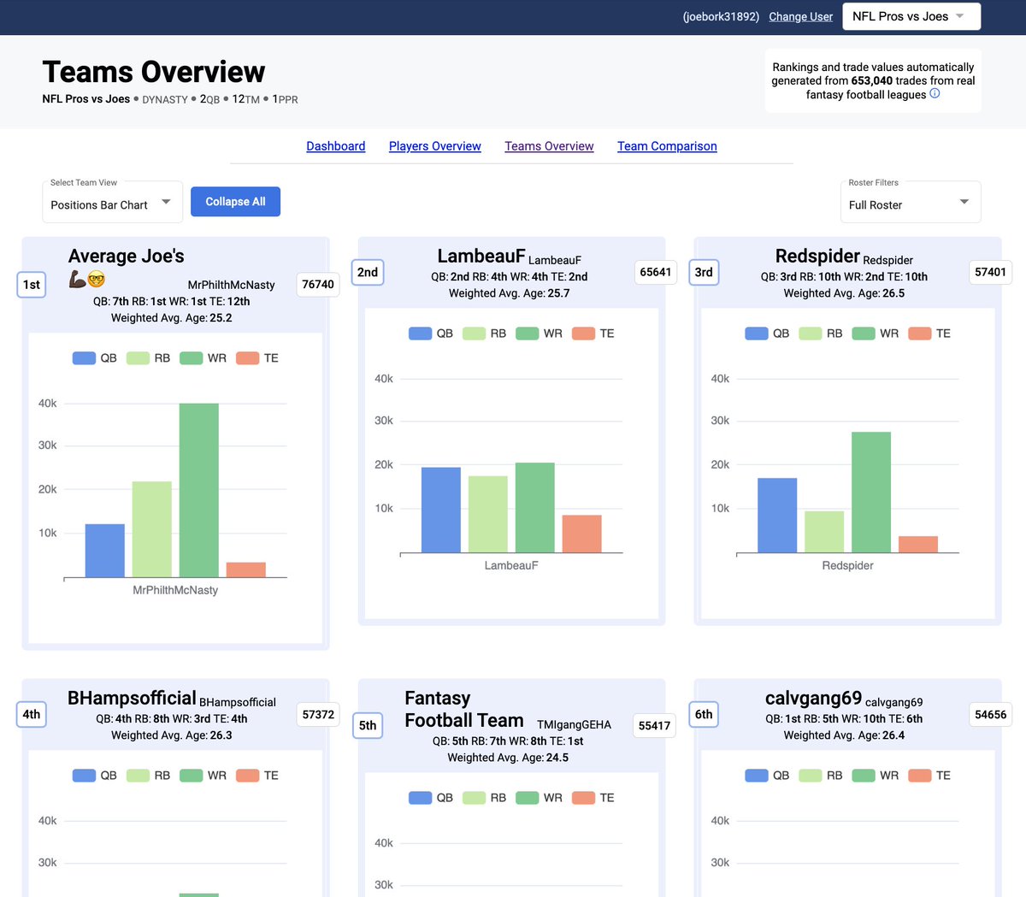Click the 55417 team value badge
Viewport: 1026px width, 897px height.
[655, 725]
